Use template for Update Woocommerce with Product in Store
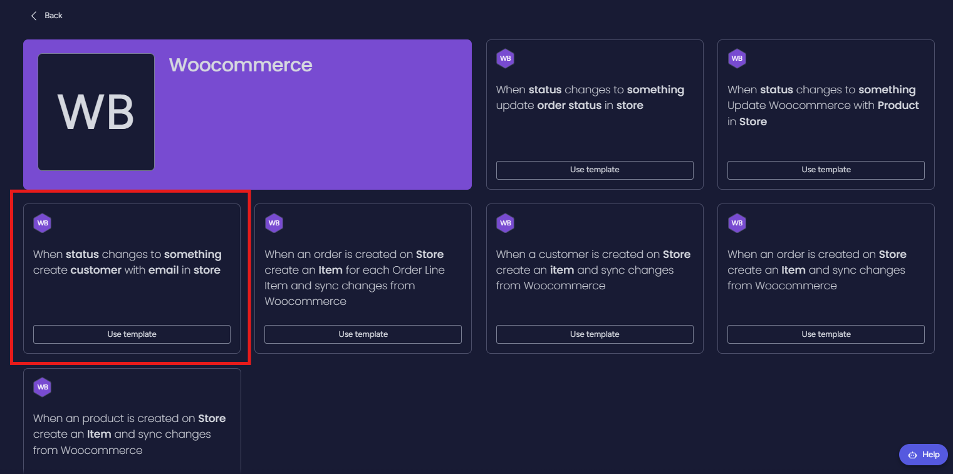Viewport: 953px width, 474px height. point(826,170)
